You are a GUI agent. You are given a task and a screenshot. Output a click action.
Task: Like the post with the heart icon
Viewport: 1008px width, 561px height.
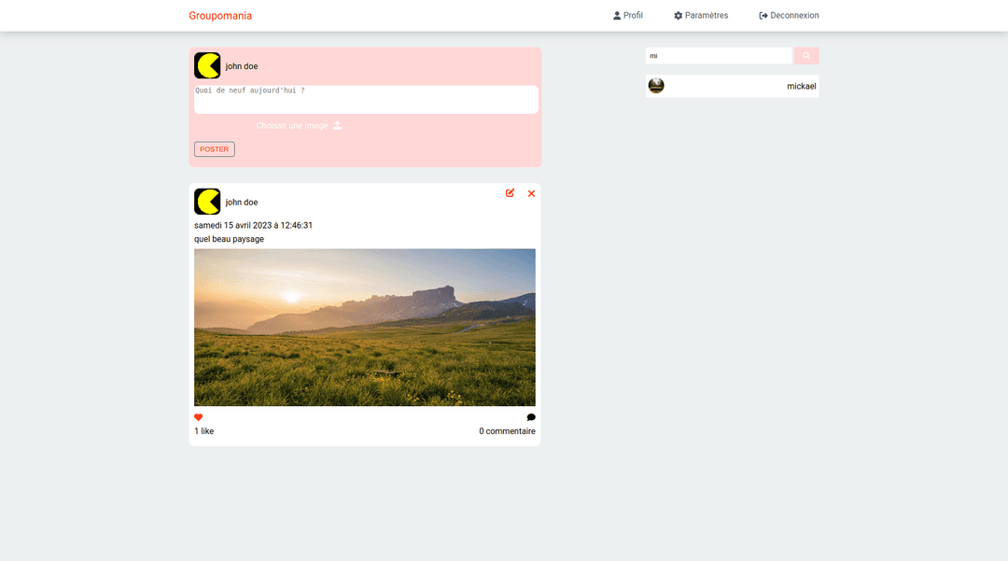[199, 417]
